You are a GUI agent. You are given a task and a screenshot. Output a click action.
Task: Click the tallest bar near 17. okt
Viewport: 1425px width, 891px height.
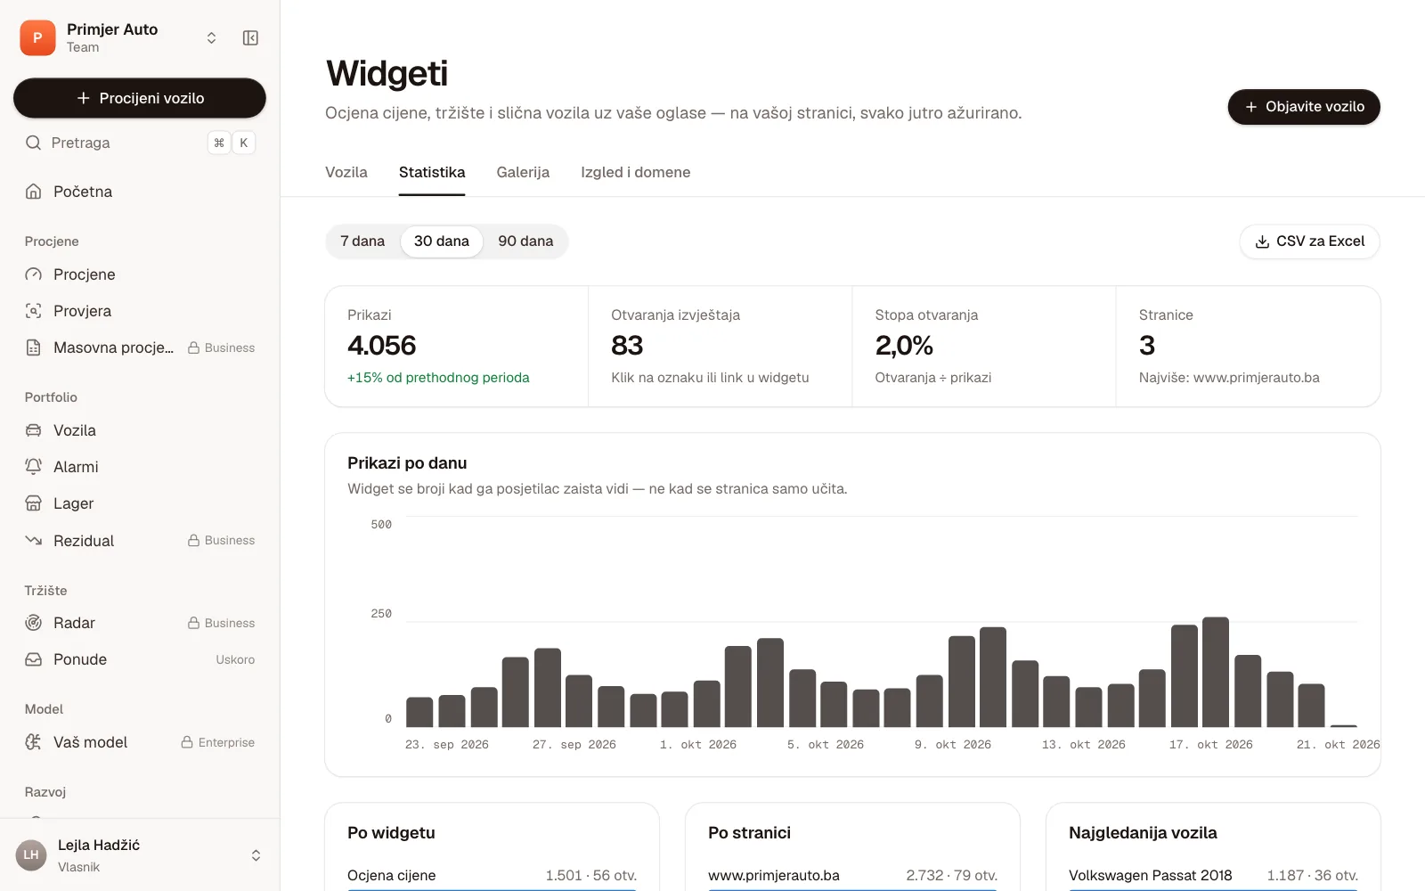pos(1216,672)
